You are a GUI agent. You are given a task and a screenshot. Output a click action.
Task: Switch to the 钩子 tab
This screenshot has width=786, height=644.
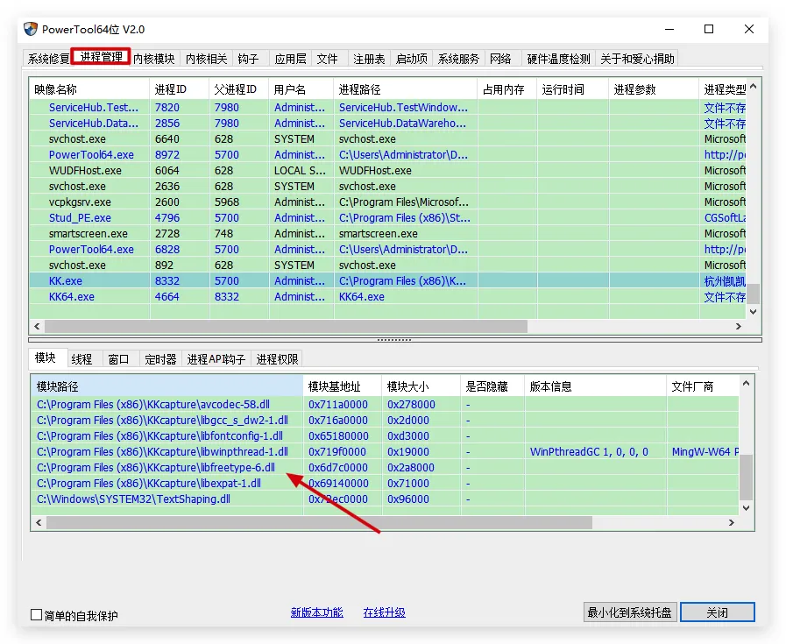(248, 59)
